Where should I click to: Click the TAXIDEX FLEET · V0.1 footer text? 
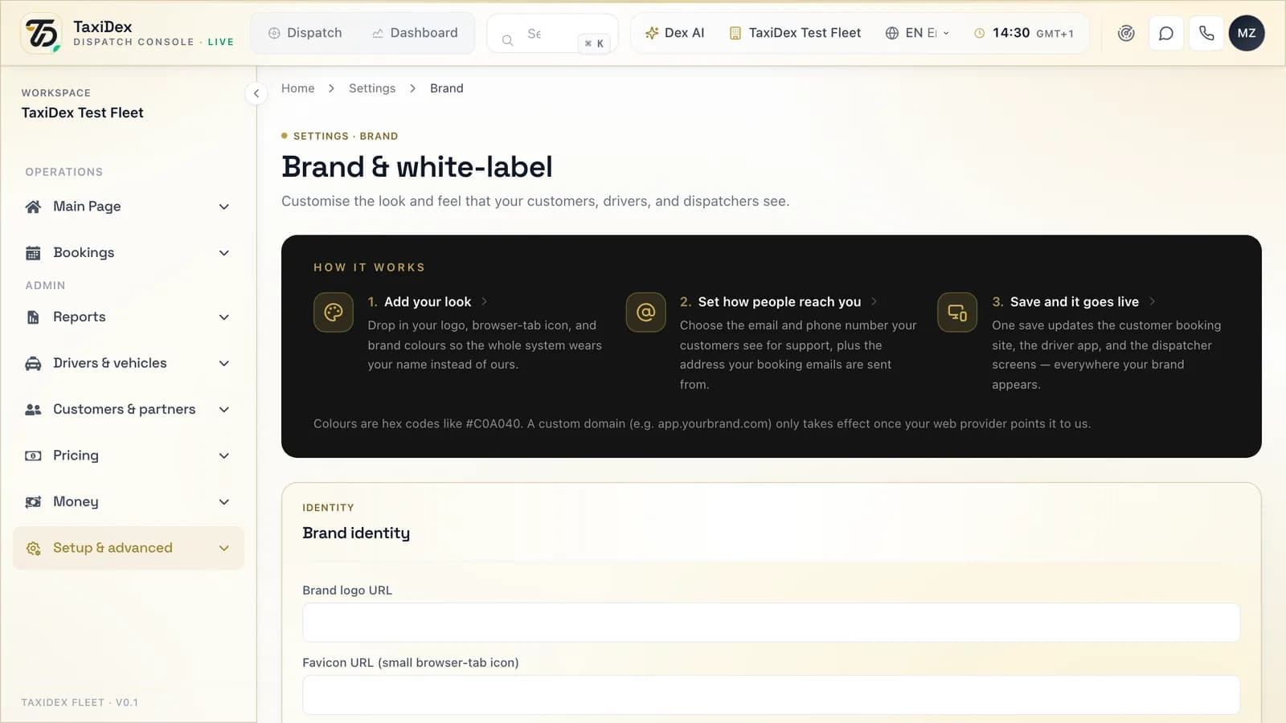(x=80, y=703)
